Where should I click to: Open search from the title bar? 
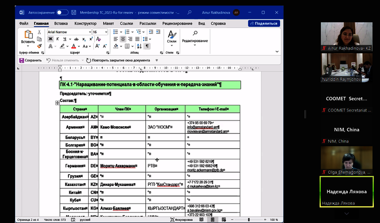tap(189, 12)
